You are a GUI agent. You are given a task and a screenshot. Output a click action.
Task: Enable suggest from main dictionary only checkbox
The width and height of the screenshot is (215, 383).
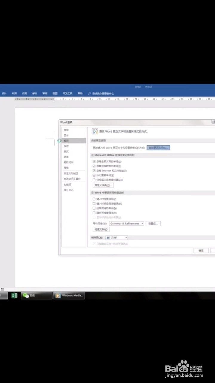[94, 180]
